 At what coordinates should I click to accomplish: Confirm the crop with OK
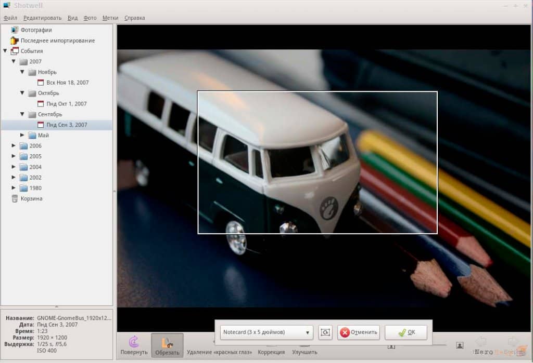(x=406, y=332)
